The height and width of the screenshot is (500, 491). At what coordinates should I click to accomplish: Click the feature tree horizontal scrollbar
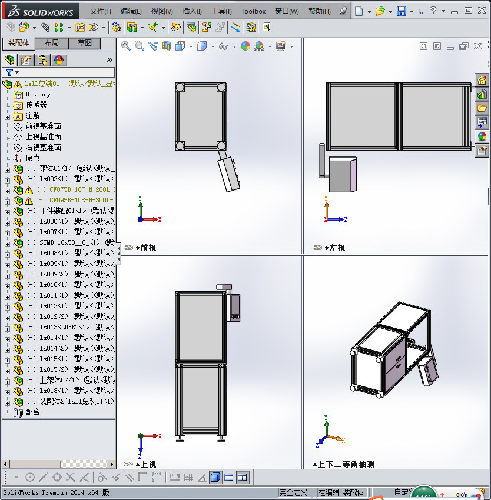pyautogui.click(x=58, y=464)
